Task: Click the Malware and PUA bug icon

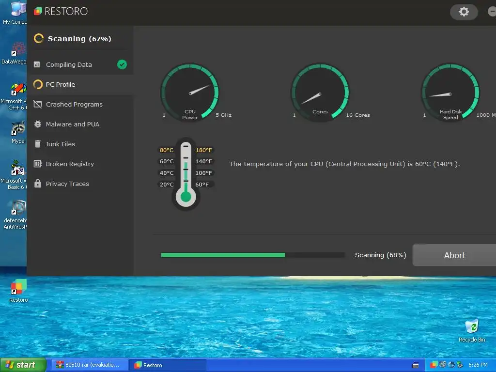Action: (38, 124)
